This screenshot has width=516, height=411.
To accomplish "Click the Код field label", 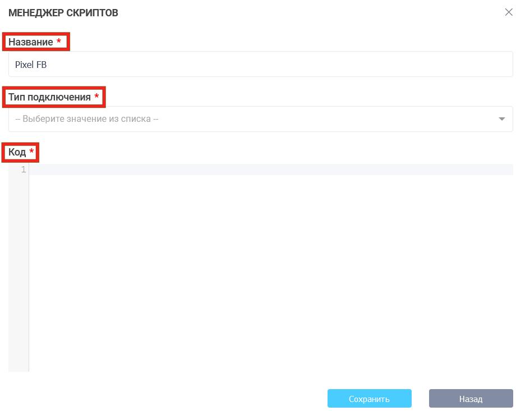I will (x=17, y=152).
